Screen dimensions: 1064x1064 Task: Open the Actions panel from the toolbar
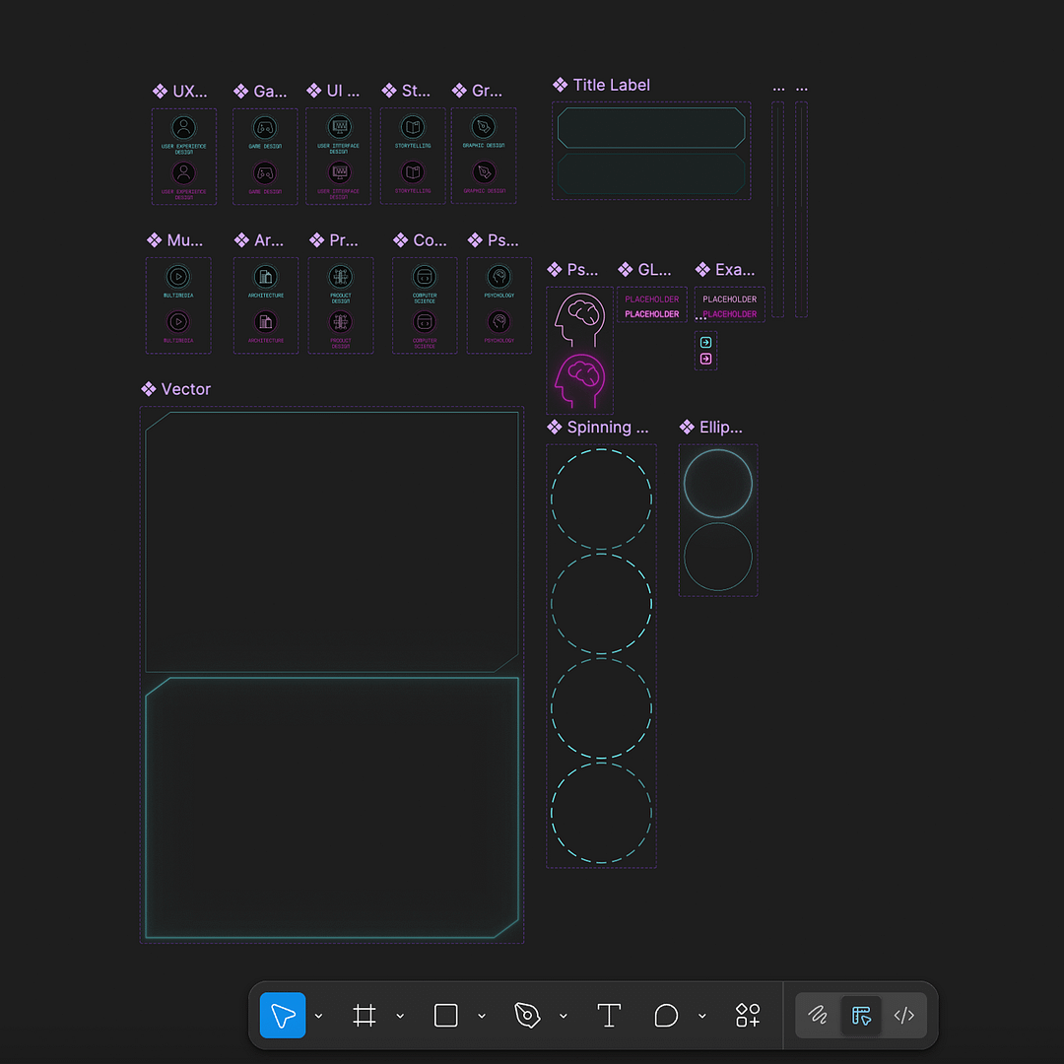[747, 1015]
